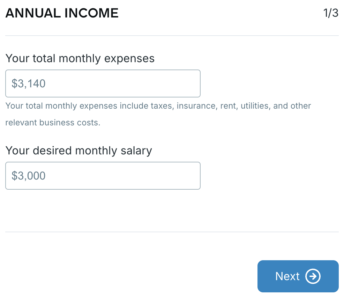Click the Next button text label
Image resolution: width=344 pixels, height=299 pixels.
287,276
